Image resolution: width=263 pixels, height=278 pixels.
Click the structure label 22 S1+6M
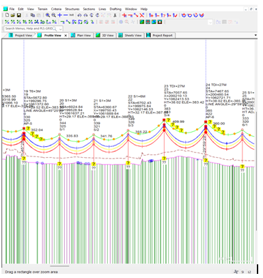(137, 96)
